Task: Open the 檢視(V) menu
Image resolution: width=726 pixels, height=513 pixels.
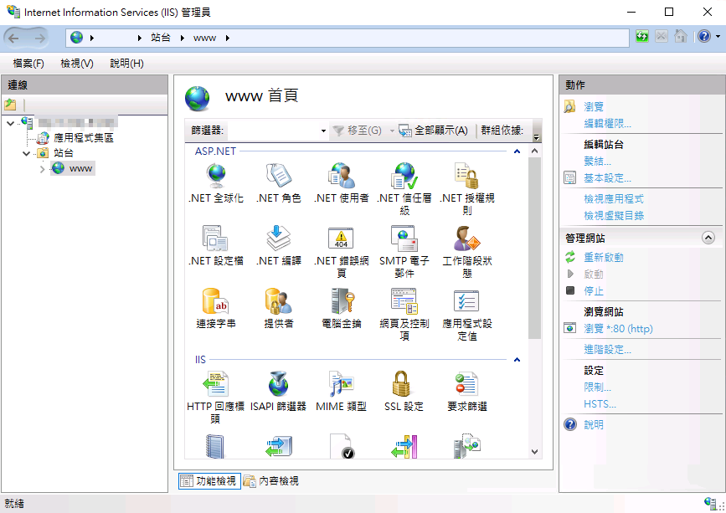Action: (x=77, y=64)
